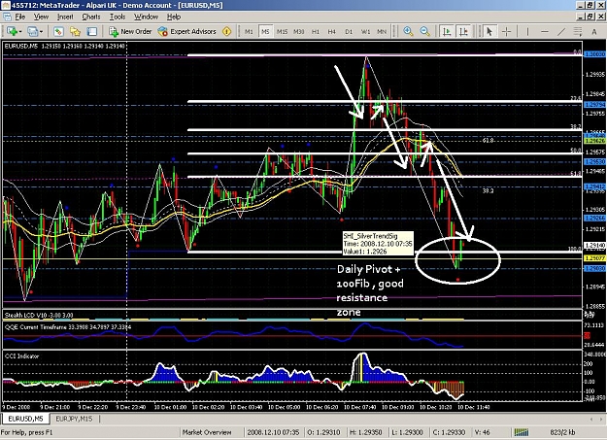Switch to the EURUSD,M5 chart tab

click(x=25, y=419)
